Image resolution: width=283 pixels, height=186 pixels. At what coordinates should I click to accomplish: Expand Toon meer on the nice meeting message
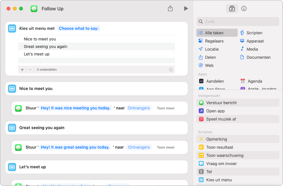[166, 108]
